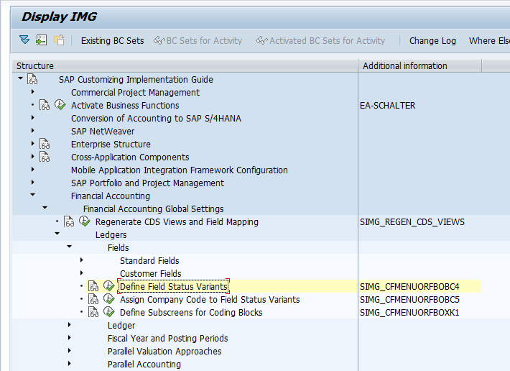Screen dimensions: 510x371
Task: Click the grayed clipboard toolbar icon
Action: [59, 40]
